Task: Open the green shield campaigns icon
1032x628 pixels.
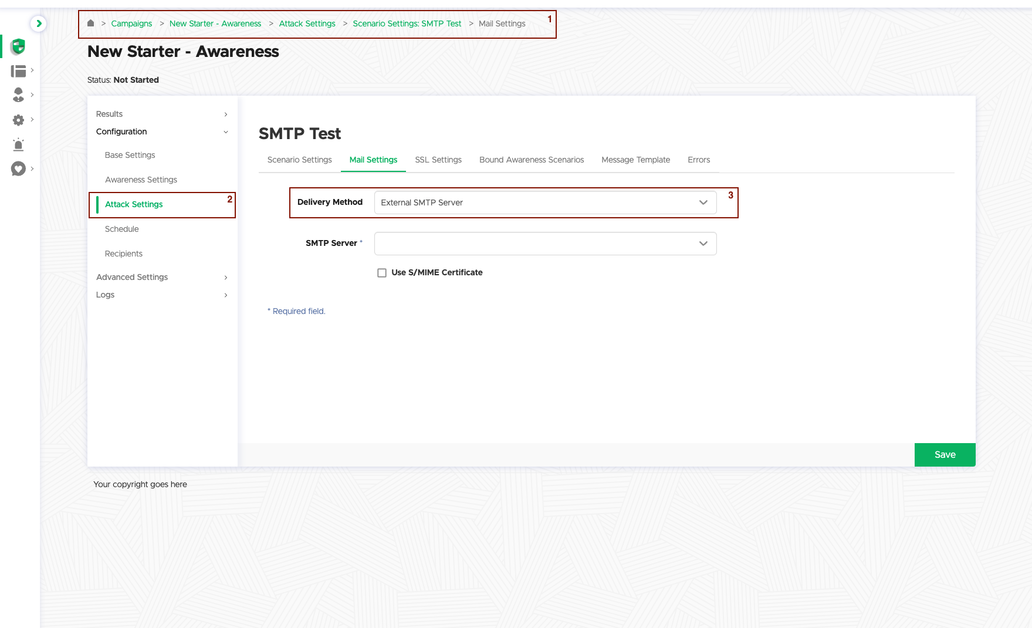Action: coord(18,46)
